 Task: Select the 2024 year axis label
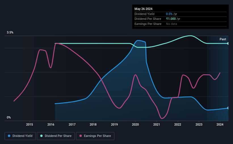coord(220,124)
